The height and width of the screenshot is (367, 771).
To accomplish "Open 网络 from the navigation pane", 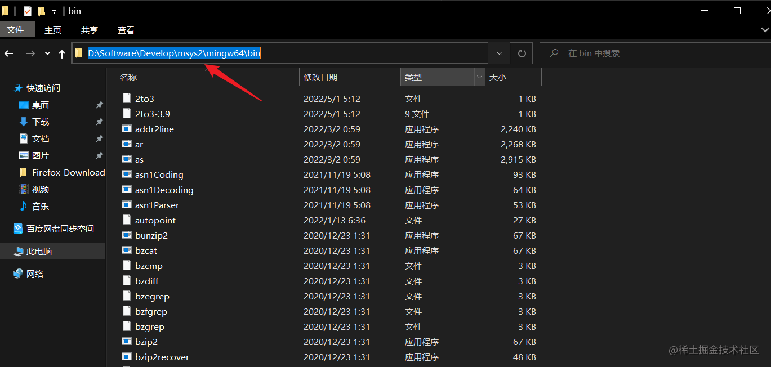I will [x=34, y=274].
